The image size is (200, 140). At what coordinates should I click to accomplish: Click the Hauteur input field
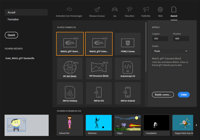pos(181,38)
